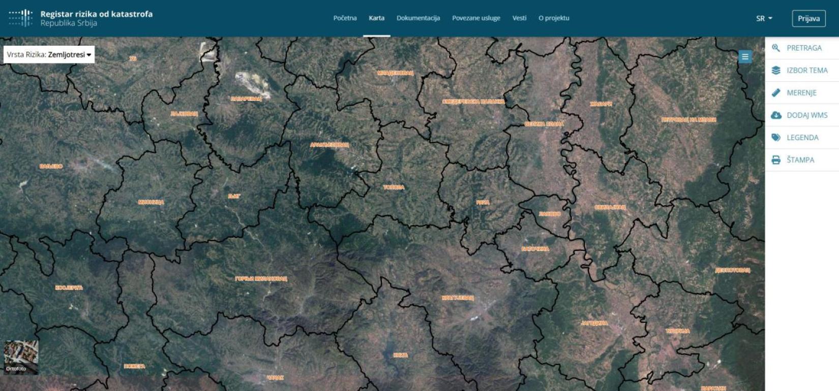Click the СВИЛАЈНАЦ map label
Screen dimensions: 839x391
coord(610,207)
